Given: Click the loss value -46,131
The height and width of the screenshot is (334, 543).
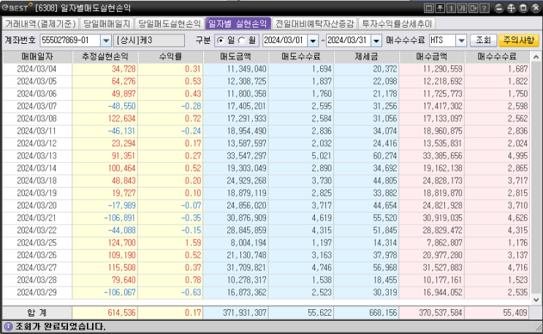Looking at the screenshot, I should point(121,132).
